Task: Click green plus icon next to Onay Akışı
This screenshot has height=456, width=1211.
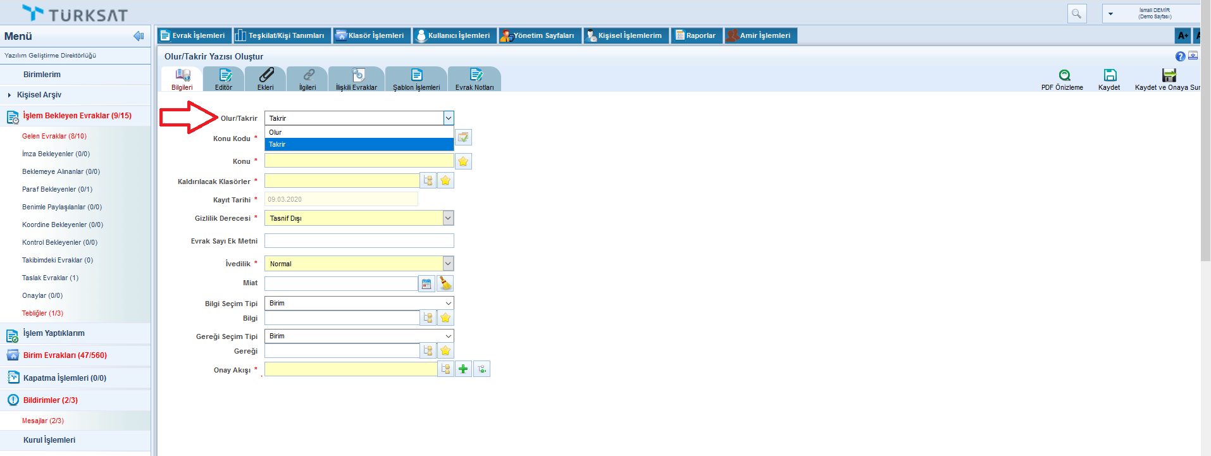Action: tap(463, 369)
